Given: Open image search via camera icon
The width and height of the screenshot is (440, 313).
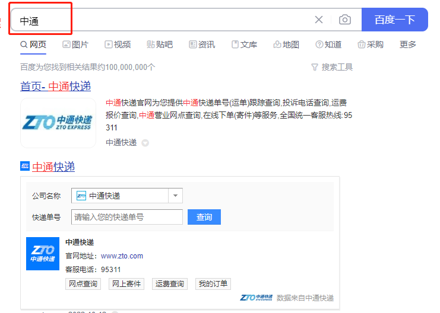Looking at the screenshot, I should (x=345, y=20).
